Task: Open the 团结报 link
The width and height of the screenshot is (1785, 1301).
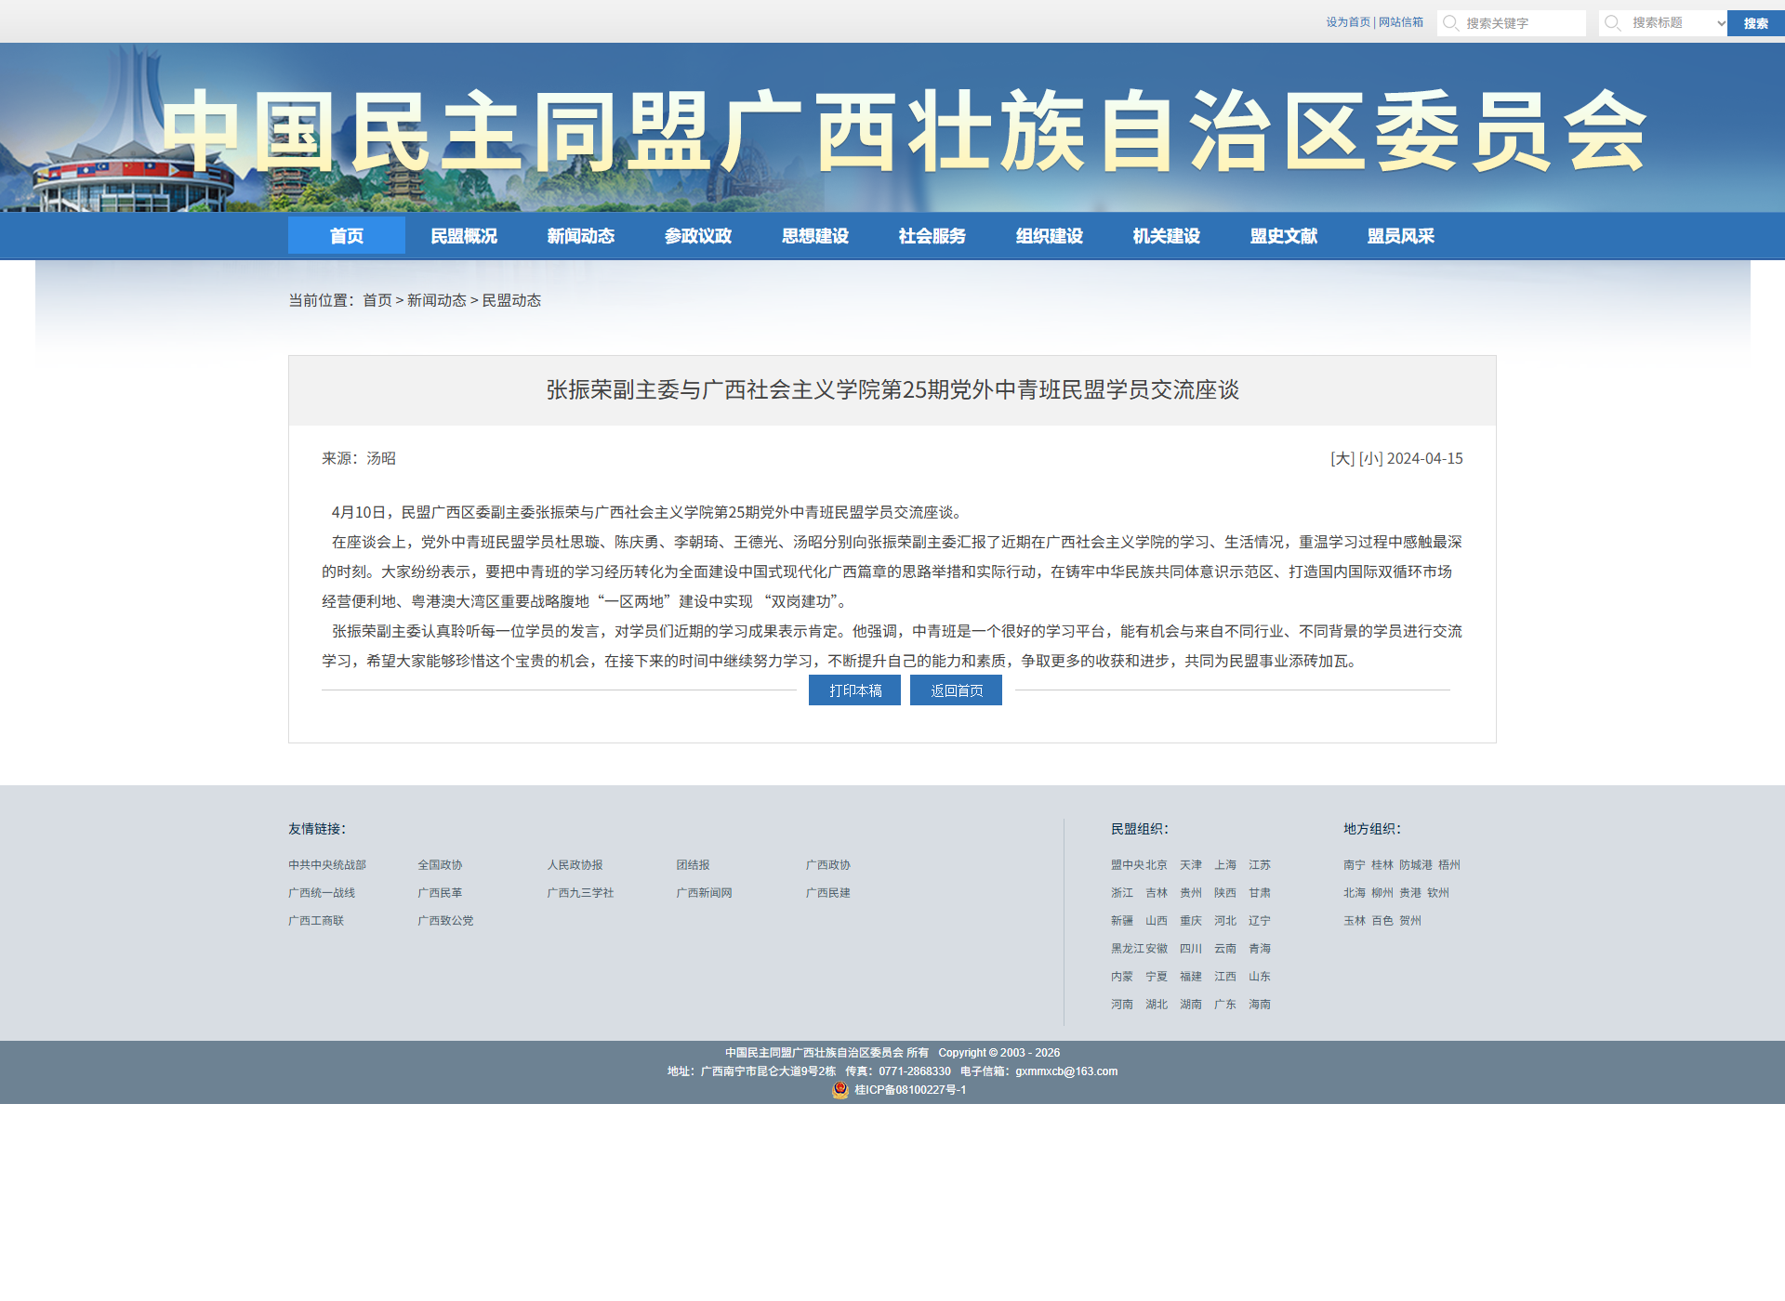Action: tap(693, 865)
